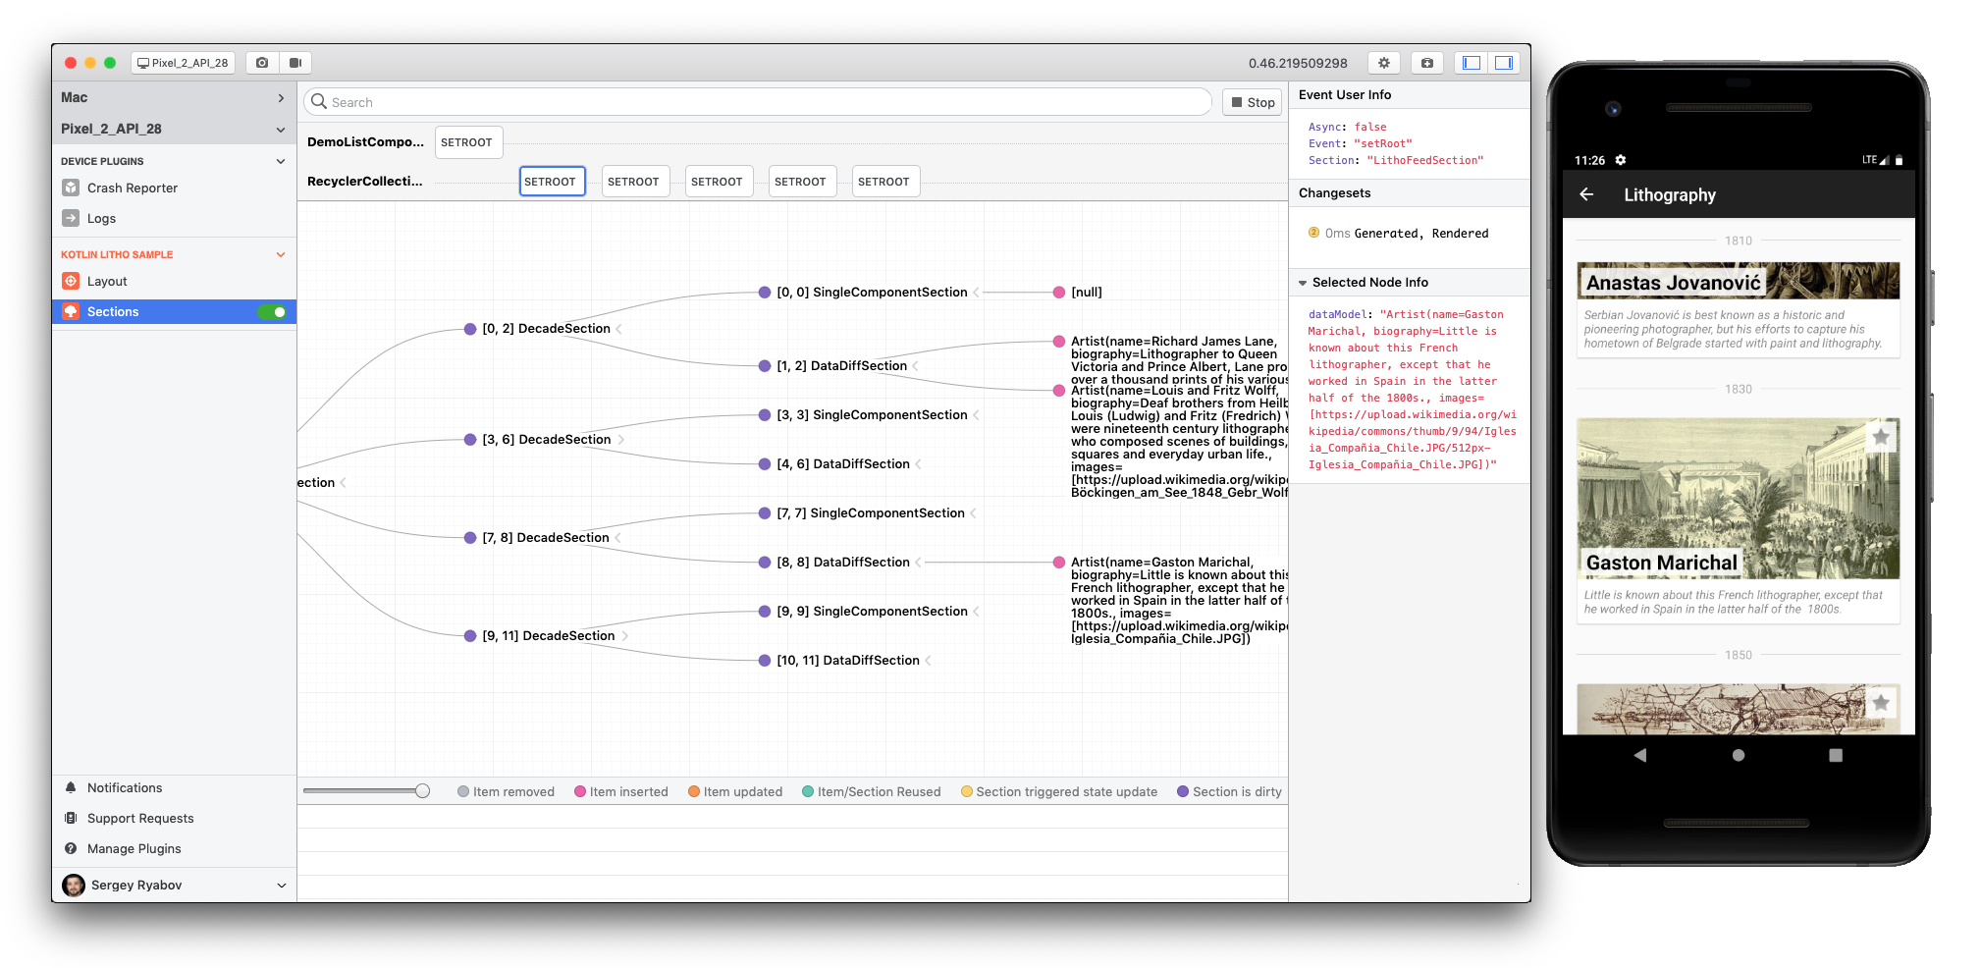
Task: Open Crash Reporter plugin
Action: click(132, 188)
